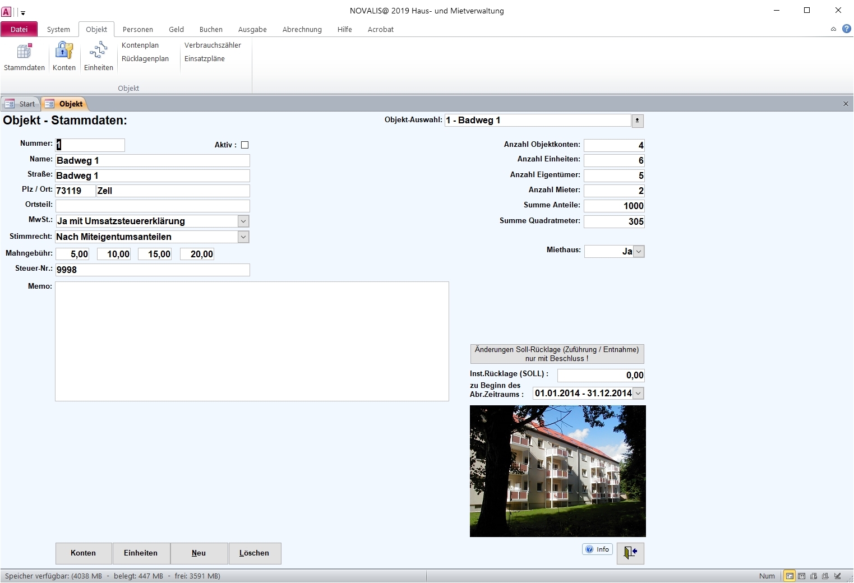Click the Einheiten button at bottom

[141, 553]
